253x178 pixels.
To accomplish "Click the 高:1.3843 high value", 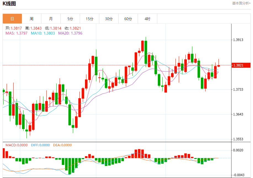I will (33, 28).
